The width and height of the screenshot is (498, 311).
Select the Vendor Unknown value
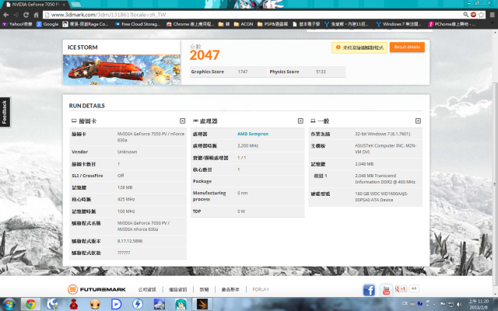[127, 152]
